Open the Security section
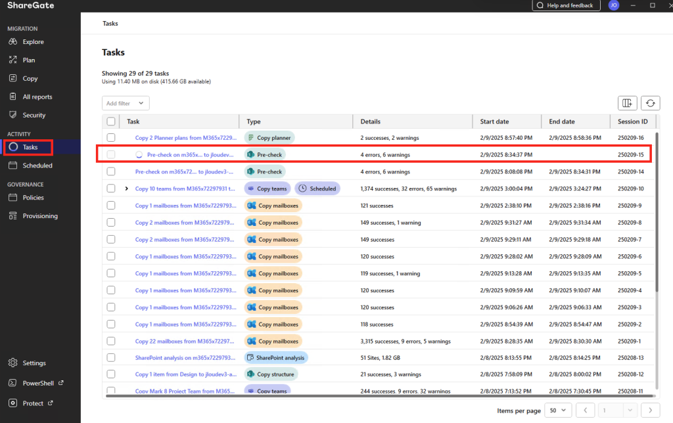Screen dimensions: 673x423 34,115
